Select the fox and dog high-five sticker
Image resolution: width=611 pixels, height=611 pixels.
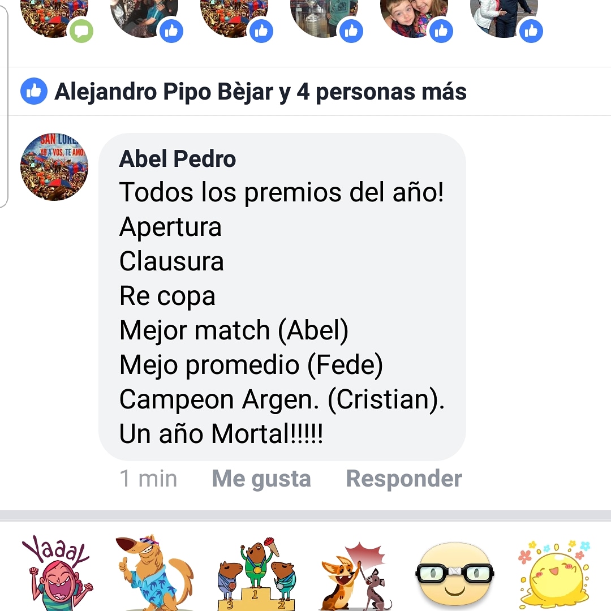click(x=355, y=575)
